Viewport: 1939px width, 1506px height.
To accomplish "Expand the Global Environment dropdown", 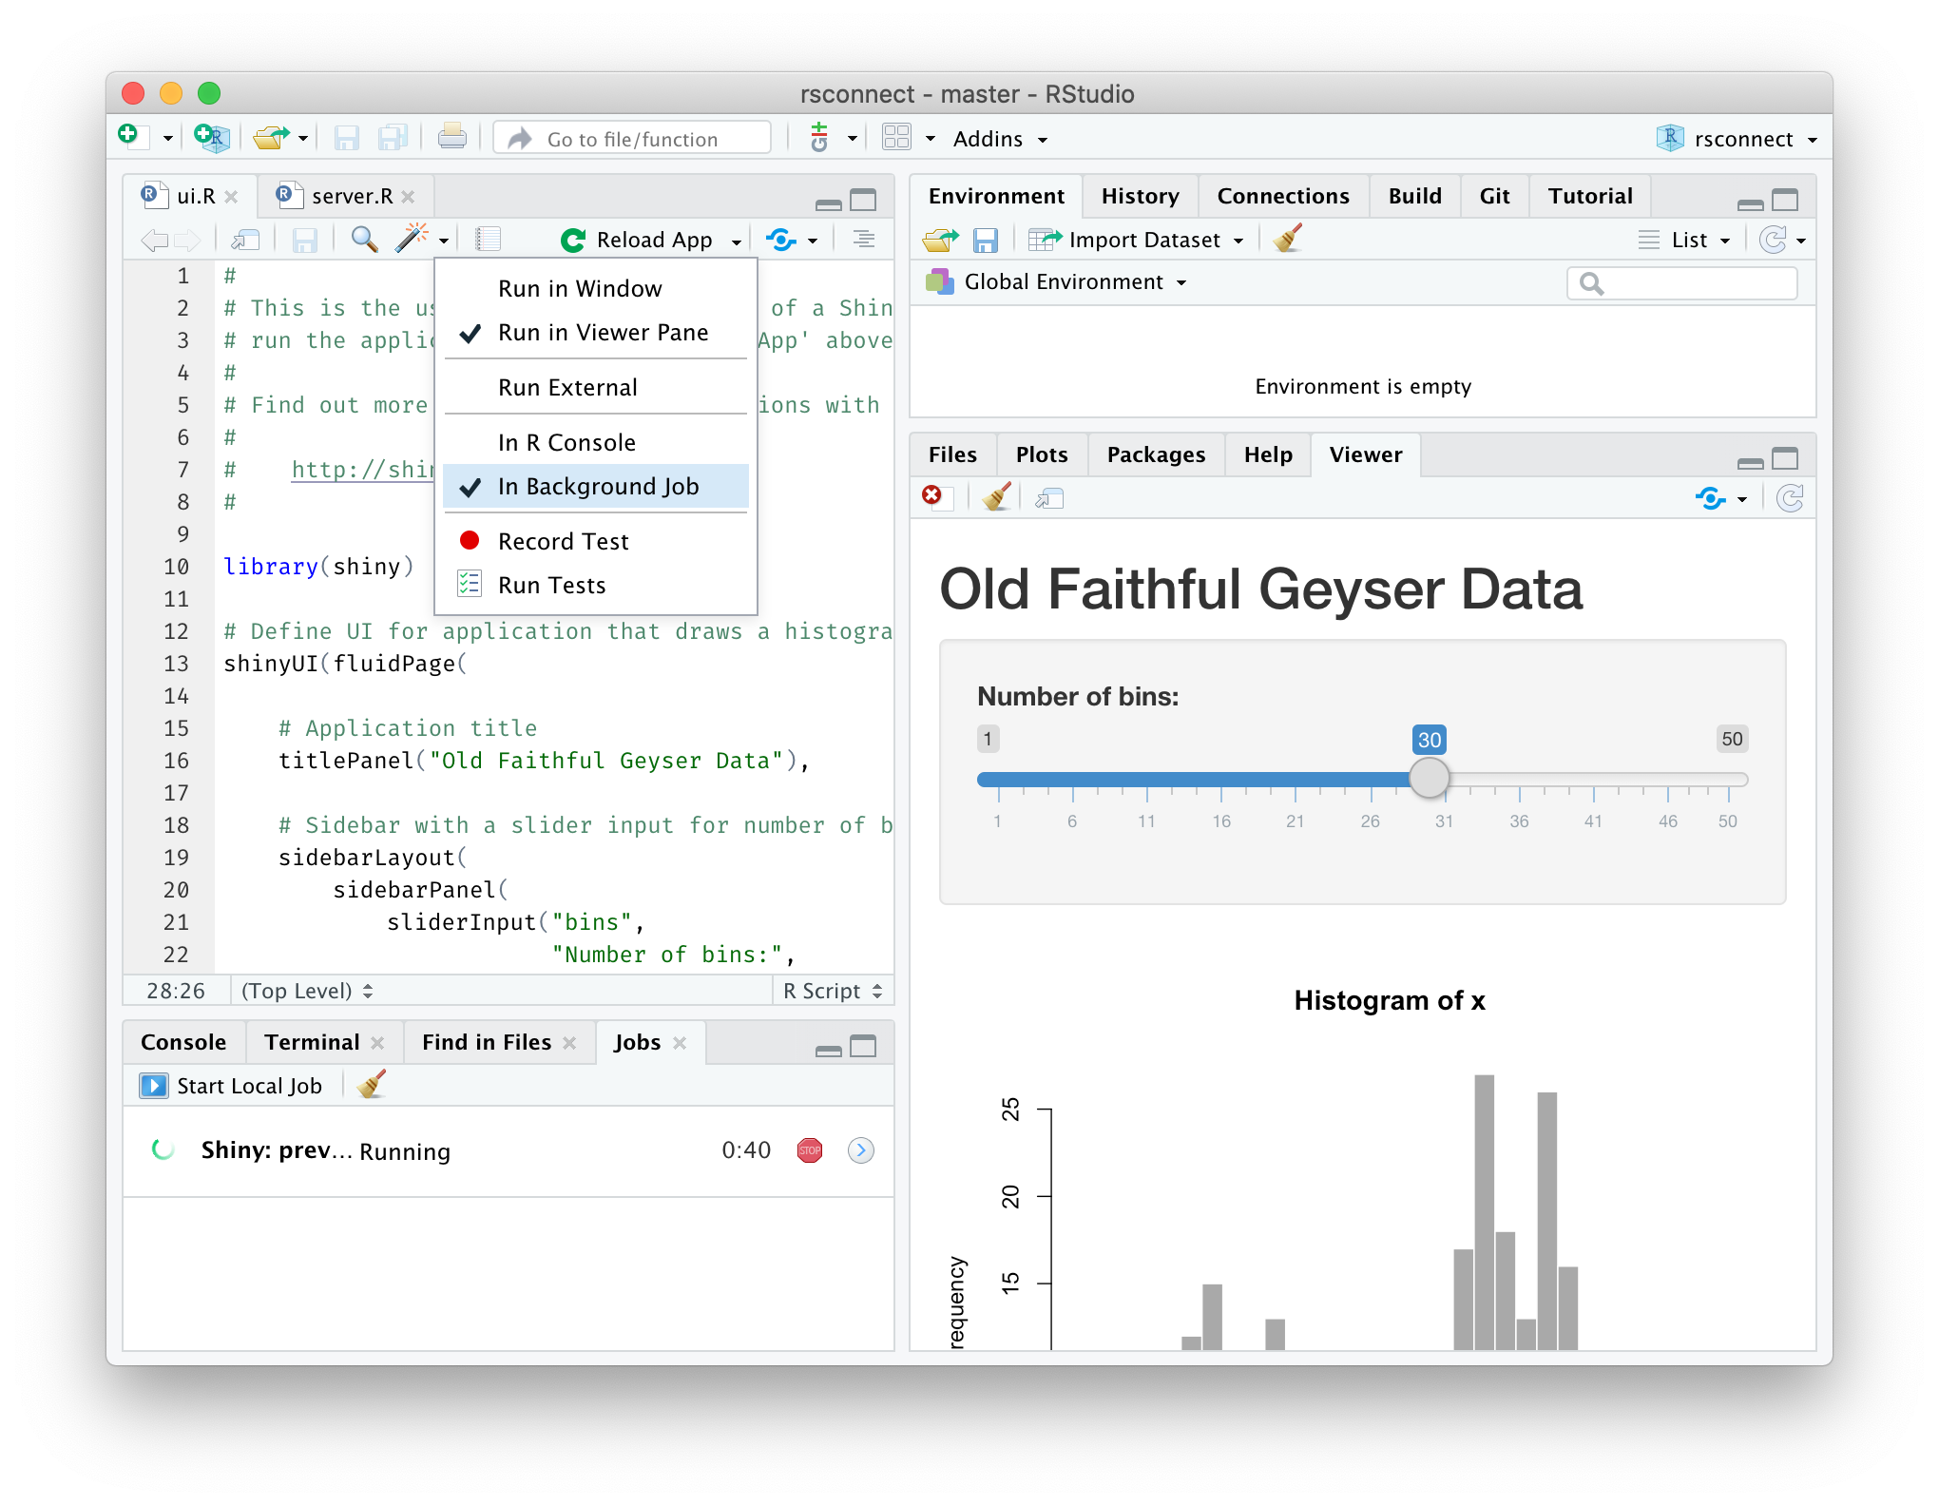I will click(1063, 282).
